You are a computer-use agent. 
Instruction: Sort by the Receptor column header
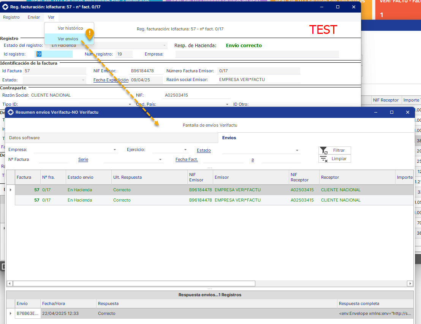(357, 177)
